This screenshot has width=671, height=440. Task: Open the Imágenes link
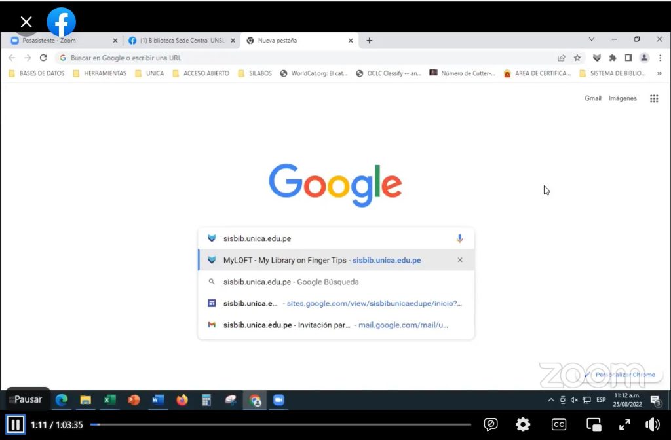pos(623,98)
